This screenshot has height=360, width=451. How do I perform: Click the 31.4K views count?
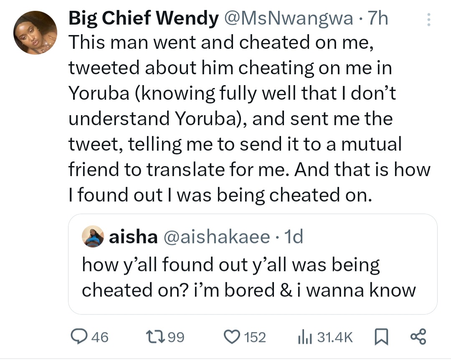tap(335, 337)
